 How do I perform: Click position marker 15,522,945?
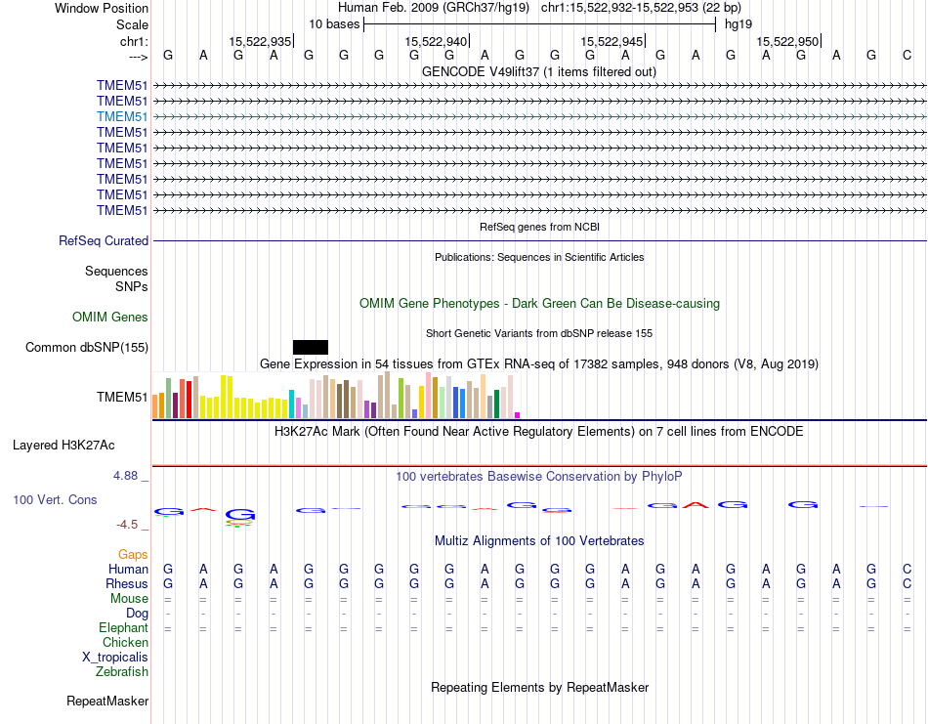[612, 41]
